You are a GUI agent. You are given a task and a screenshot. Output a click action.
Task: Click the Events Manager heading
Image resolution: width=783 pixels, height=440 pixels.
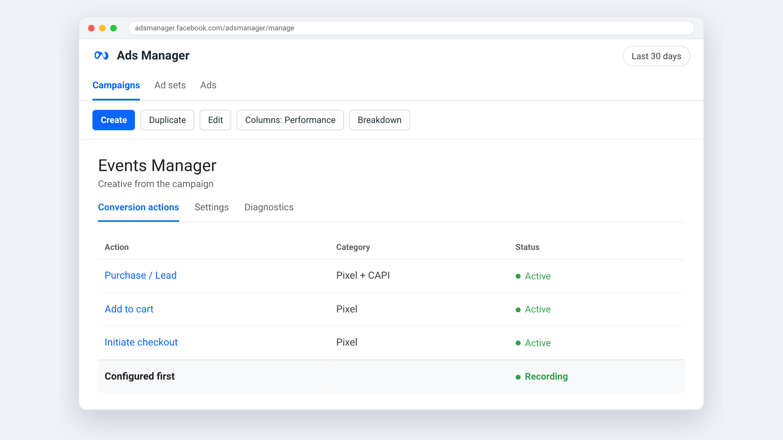coord(157,166)
